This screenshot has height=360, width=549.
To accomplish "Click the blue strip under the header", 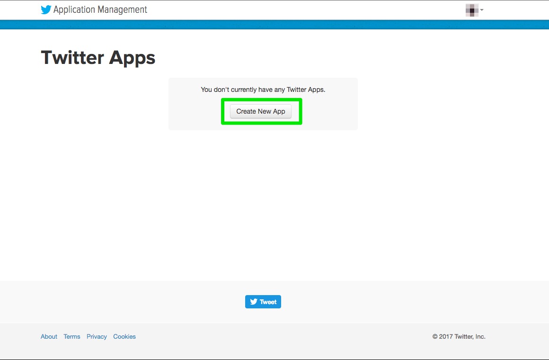I will [274, 25].
